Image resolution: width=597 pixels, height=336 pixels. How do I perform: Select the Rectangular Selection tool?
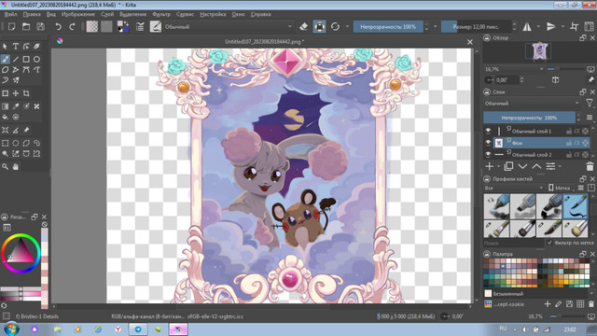coord(5,143)
